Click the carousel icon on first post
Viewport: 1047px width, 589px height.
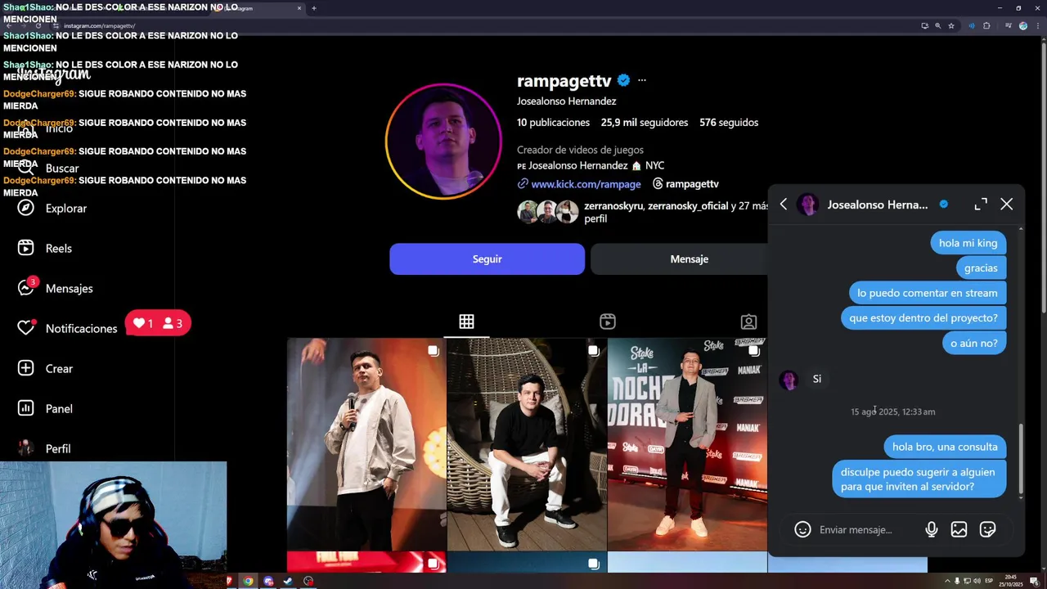tap(433, 351)
